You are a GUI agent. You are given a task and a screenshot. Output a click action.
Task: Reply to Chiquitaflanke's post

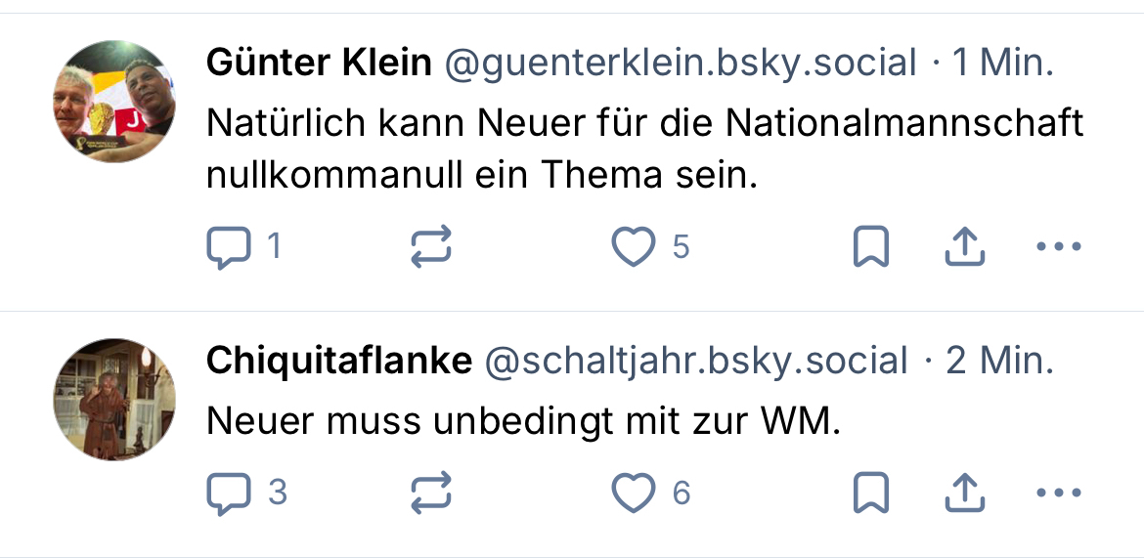point(229,494)
